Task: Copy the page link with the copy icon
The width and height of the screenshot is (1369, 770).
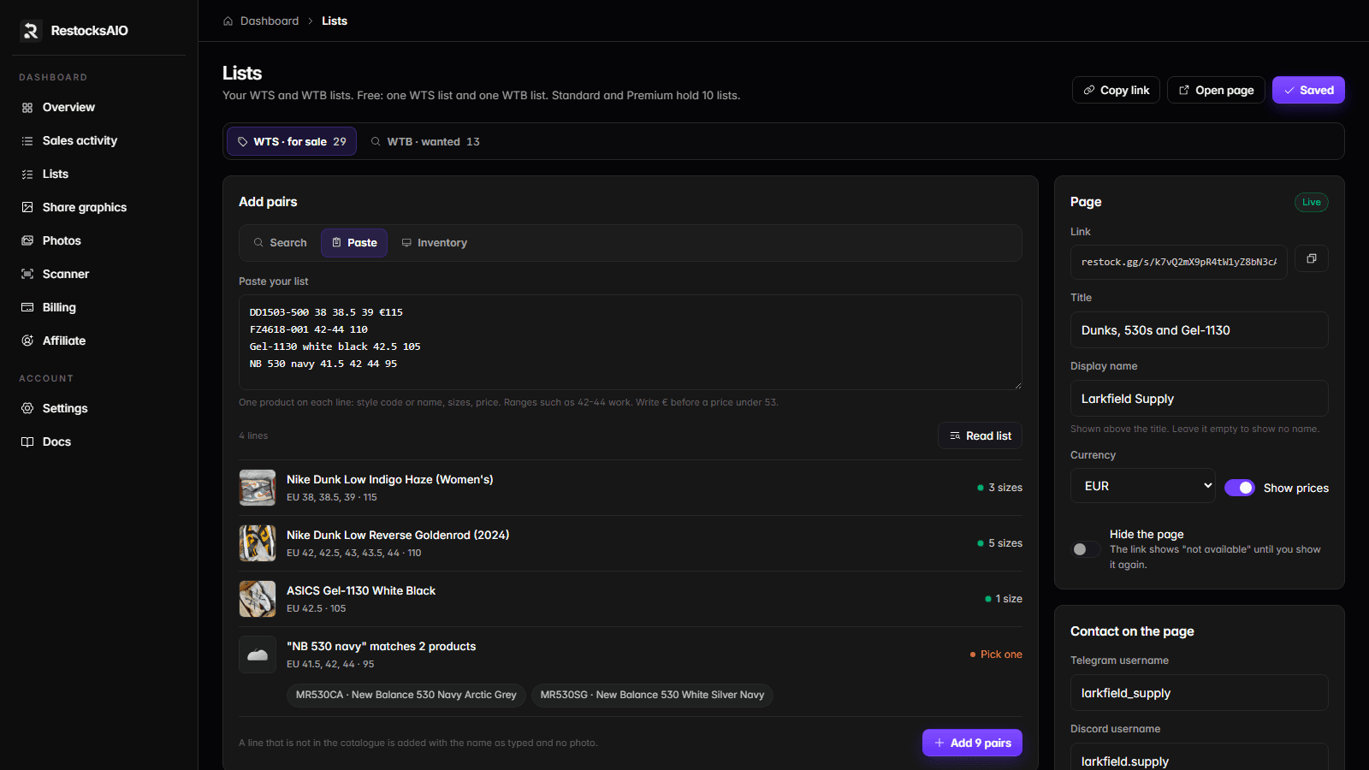Action: pos(1312,258)
